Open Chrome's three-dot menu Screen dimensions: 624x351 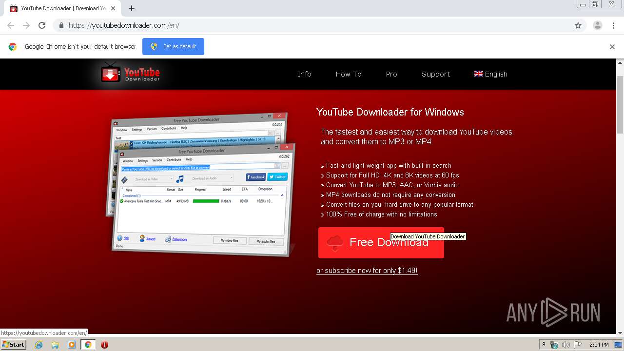613,25
